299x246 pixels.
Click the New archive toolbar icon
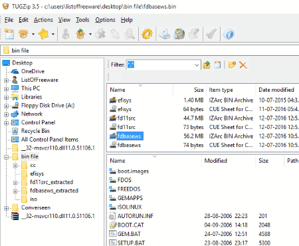pos(9,34)
